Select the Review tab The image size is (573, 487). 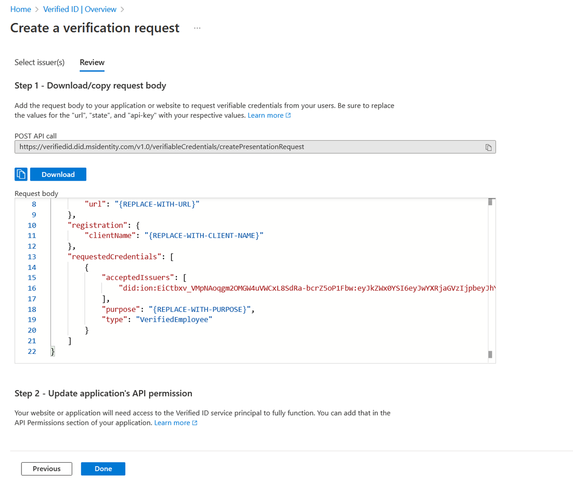92,62
